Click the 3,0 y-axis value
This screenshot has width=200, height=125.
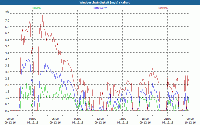7,72
